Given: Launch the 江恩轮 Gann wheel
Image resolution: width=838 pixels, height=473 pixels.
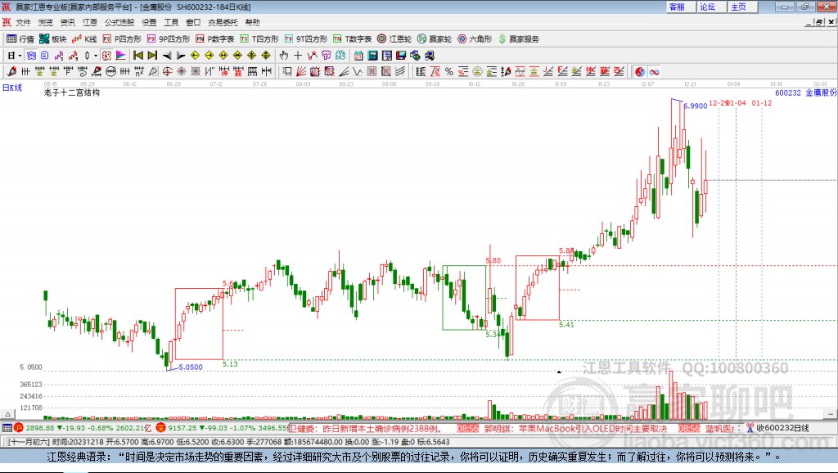Looking at the screenshot, I should 394,39.
